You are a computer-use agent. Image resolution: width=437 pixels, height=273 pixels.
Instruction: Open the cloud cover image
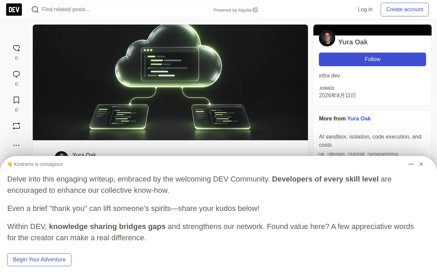click(x=170, y=82)
